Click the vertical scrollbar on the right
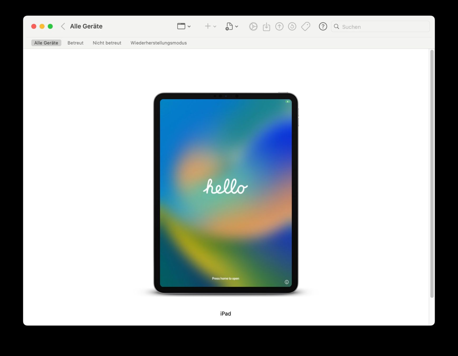This screenshot has height=356, width=458. [432, 174]
